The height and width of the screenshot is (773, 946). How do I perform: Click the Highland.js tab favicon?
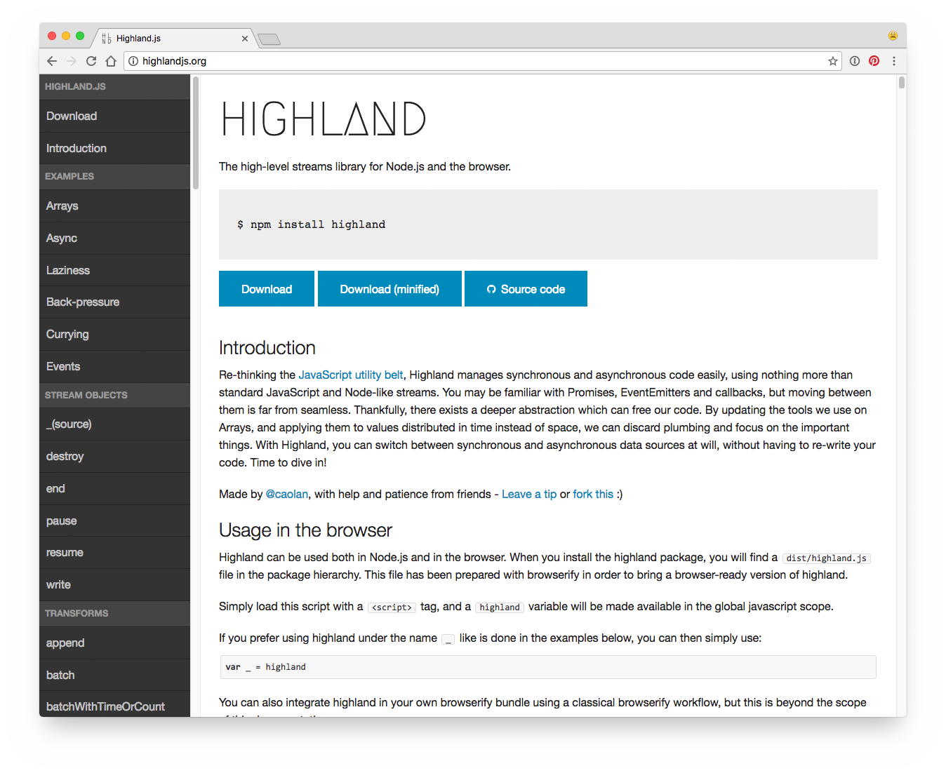(107, 39)
